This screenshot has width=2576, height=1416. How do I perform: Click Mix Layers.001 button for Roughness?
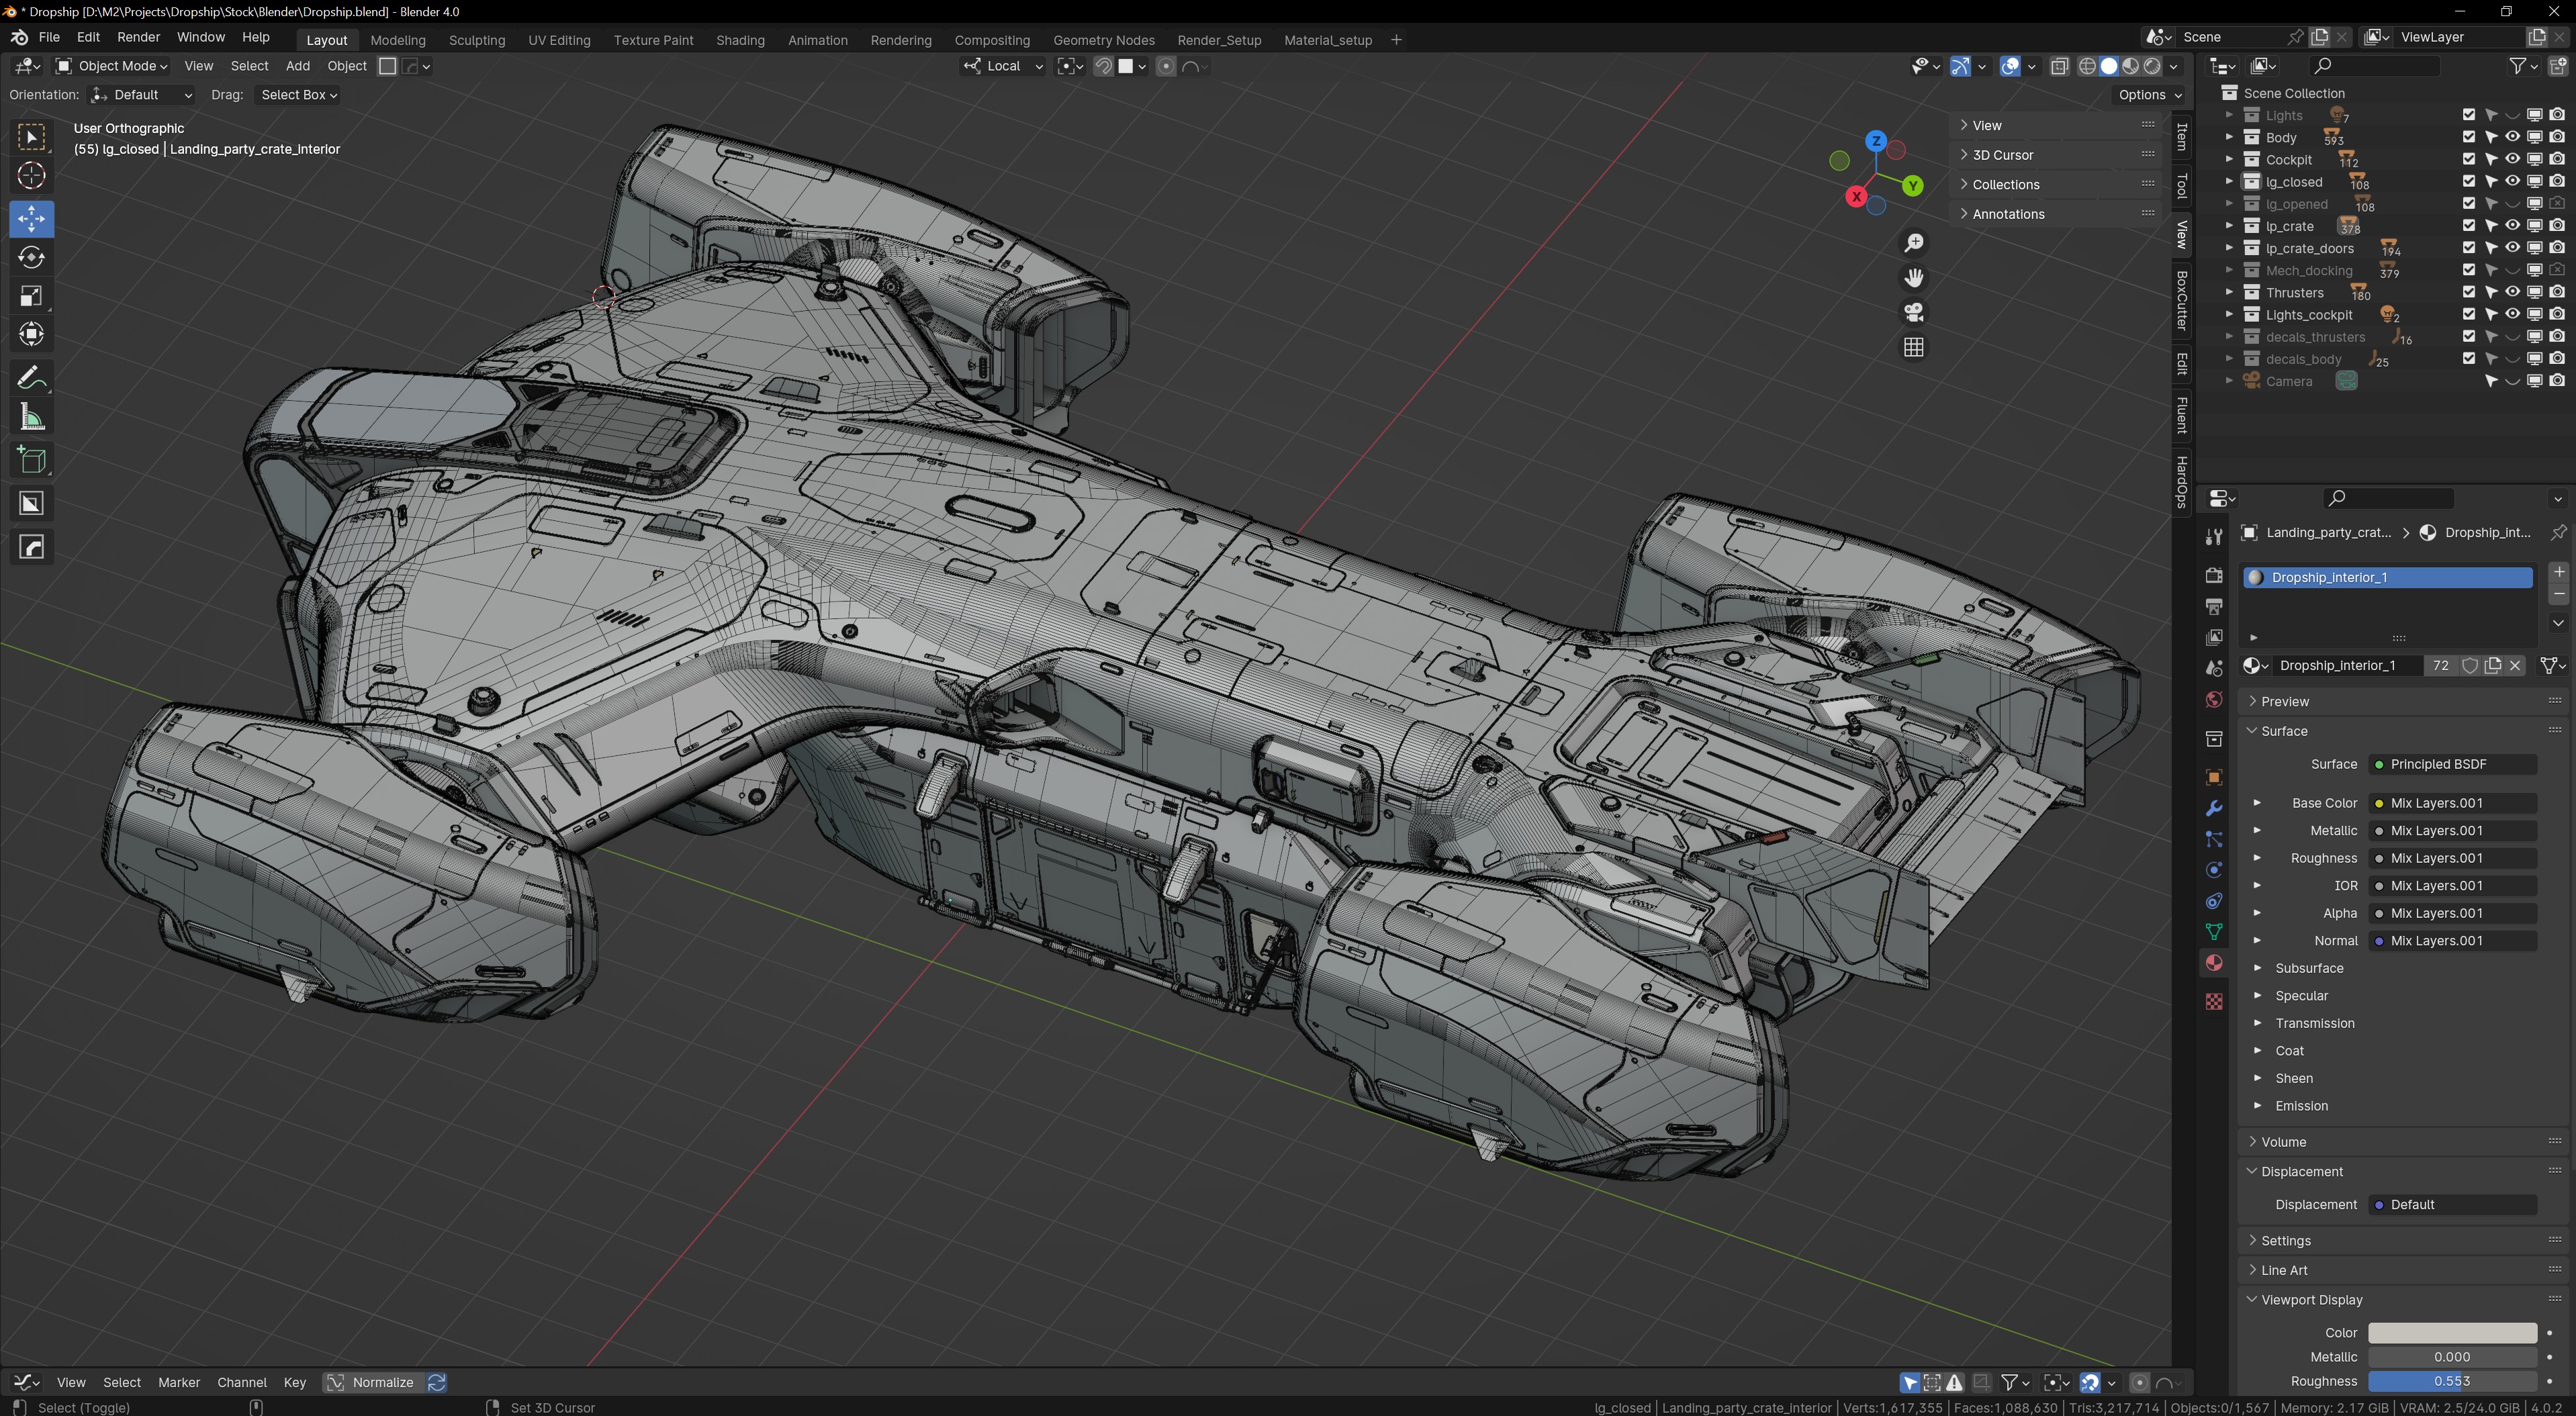point(2452,858)
